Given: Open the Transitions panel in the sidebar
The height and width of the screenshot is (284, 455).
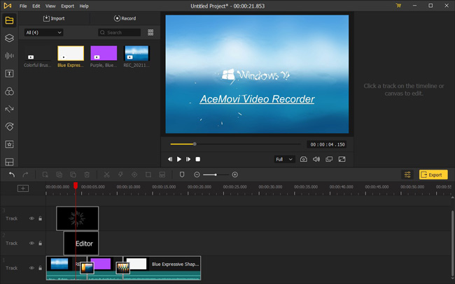Looking at the screenshot, I should (x=9, y=109).
